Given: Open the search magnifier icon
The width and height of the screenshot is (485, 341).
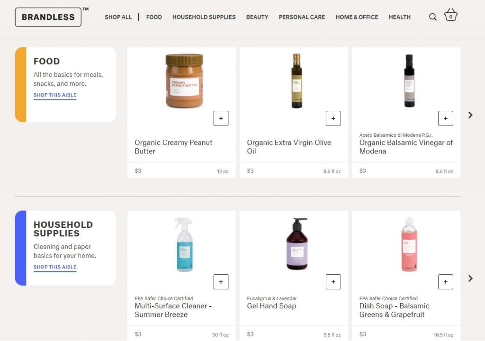Looking at the screenshot, I should point(432,17).
